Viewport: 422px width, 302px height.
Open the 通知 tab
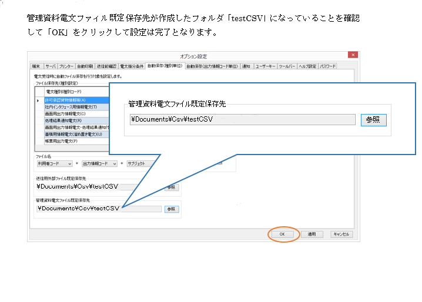pyautogui.click(x=246, y=66)
